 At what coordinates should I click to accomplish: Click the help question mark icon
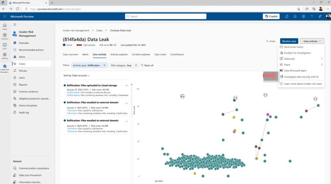(311, 16)
